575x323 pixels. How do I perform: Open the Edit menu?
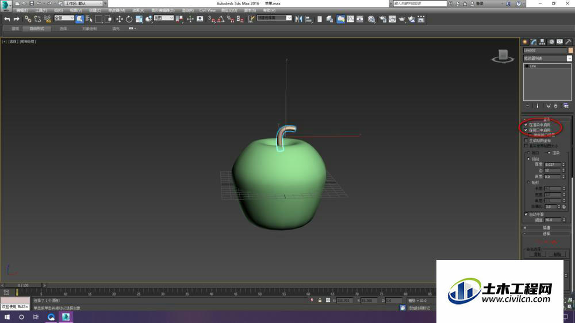(22, 10)
